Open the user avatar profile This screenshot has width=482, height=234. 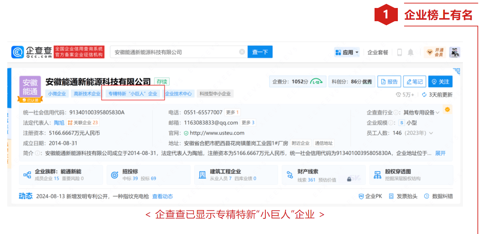[455, 52]
